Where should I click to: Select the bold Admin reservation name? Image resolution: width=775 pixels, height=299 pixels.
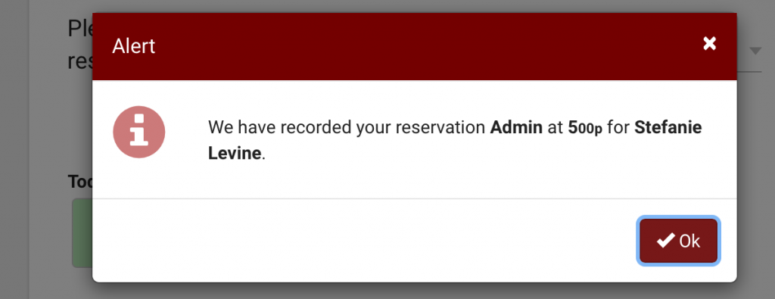pos(516,128)
